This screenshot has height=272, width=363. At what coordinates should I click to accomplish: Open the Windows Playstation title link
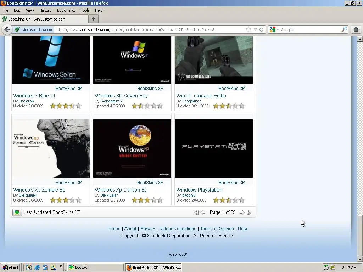tap(199, 190)
